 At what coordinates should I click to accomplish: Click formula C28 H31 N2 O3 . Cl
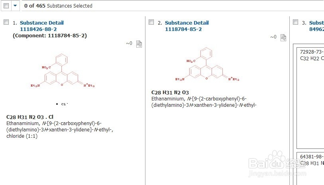30,117
